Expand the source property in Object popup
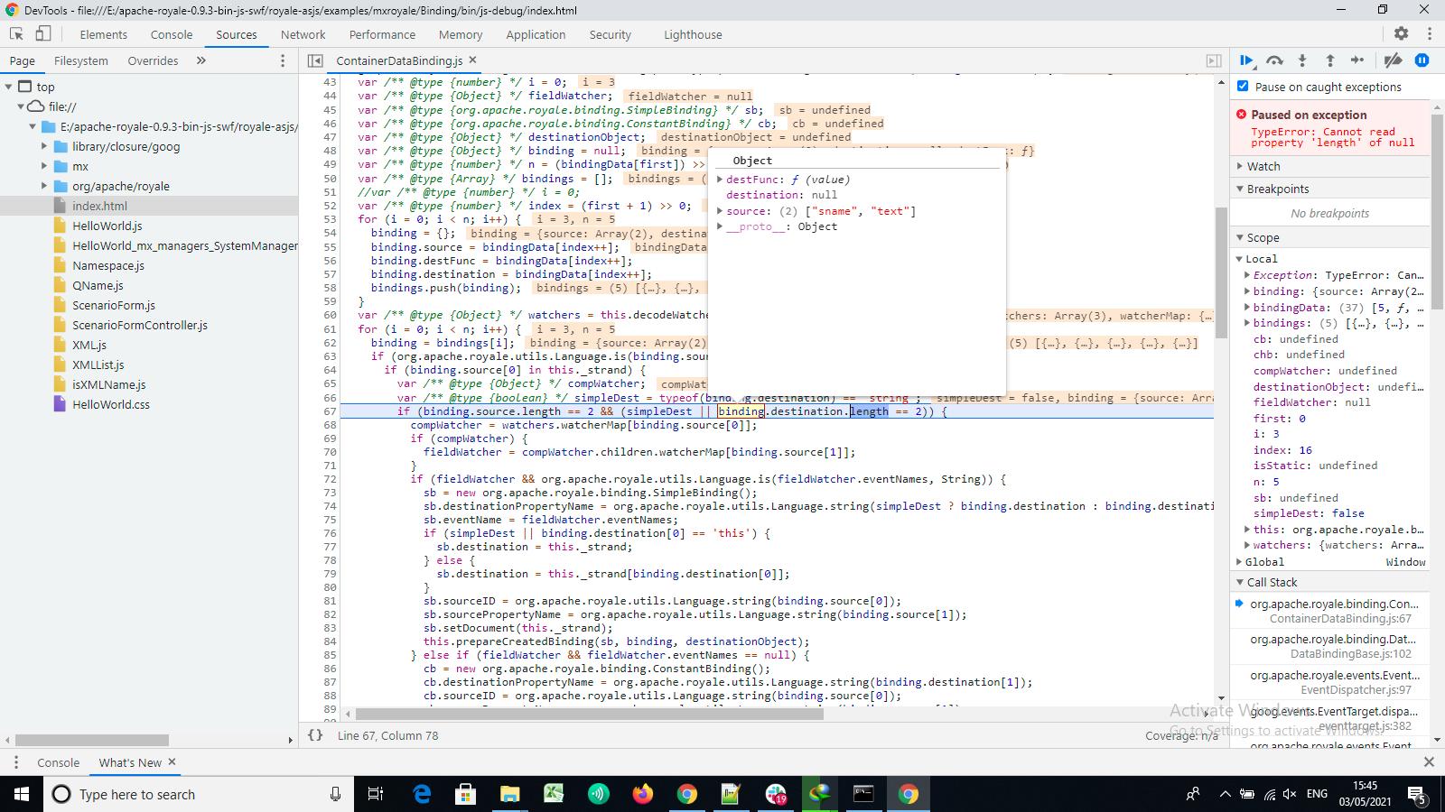1445x812 pixels. 720,210
